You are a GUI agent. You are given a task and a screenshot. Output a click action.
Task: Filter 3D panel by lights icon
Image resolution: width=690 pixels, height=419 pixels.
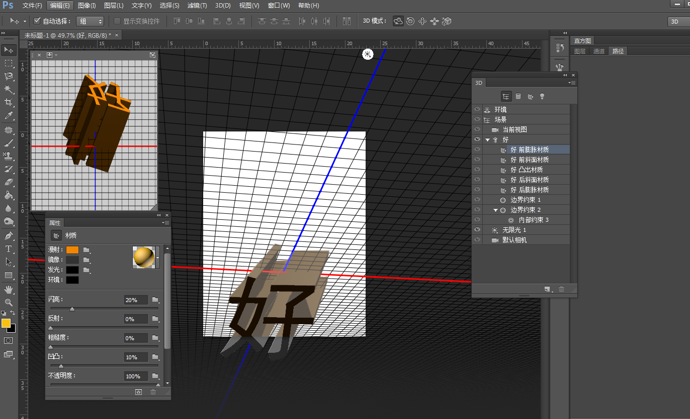[542, 96]
